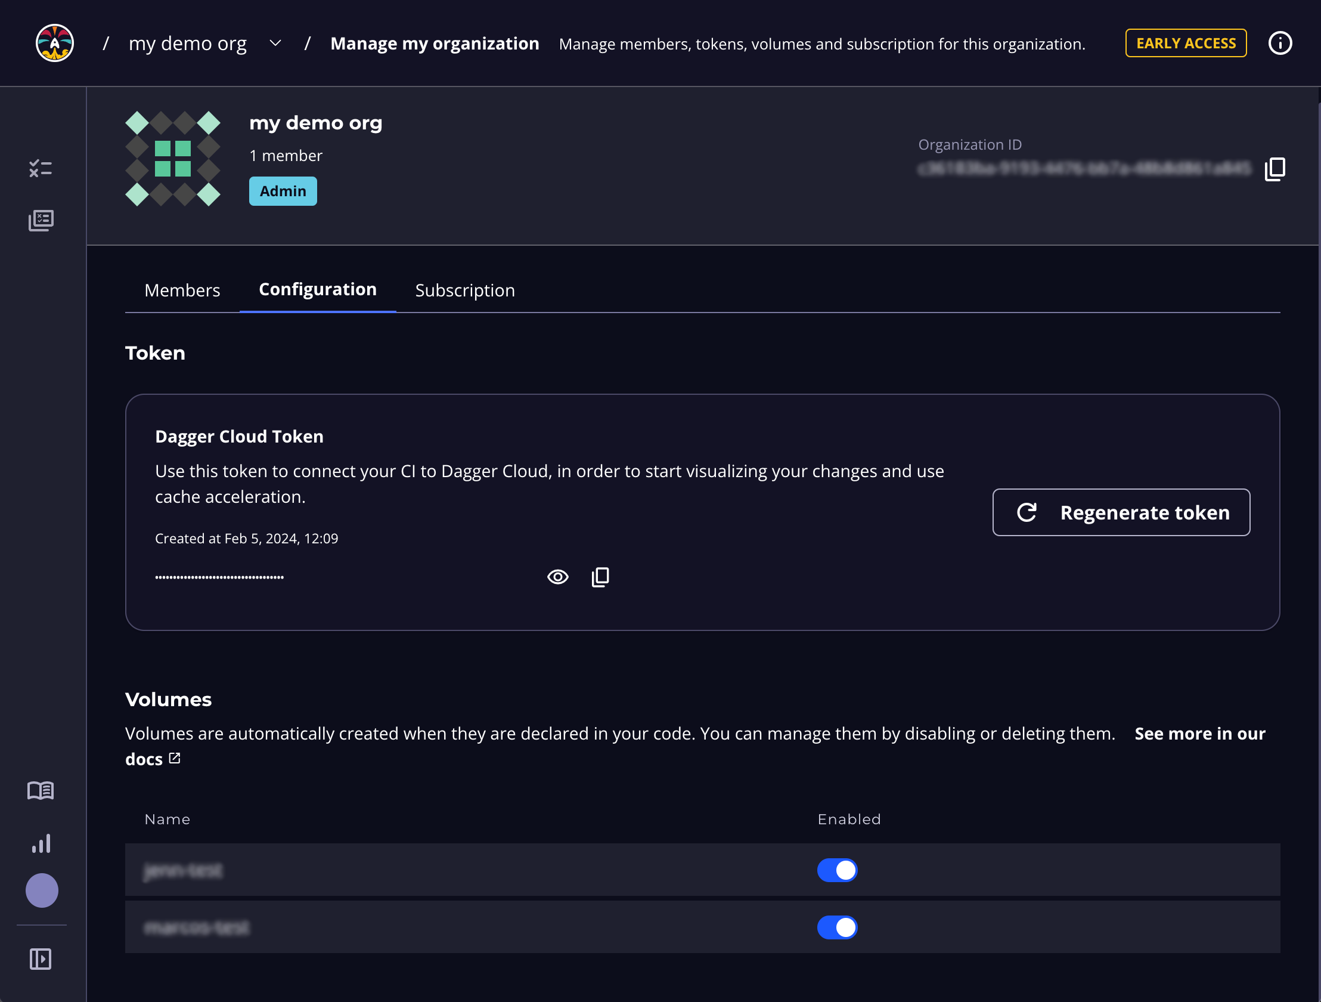
Task: Click the my demo org breadcrumb
Action: tap(188, 44)
